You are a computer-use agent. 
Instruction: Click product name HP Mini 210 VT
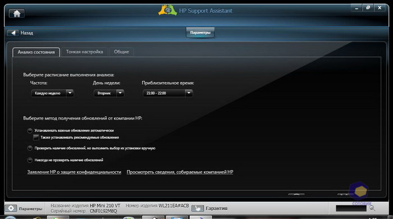105,206
